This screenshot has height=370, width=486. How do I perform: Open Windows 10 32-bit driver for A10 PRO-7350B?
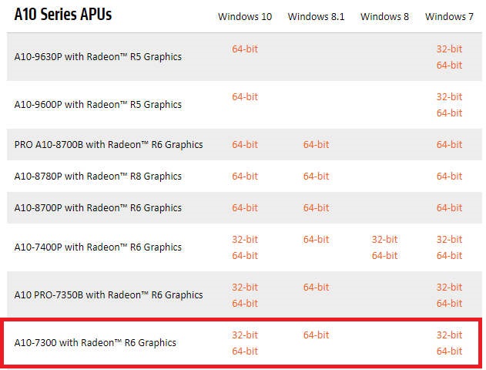point(245,288)
